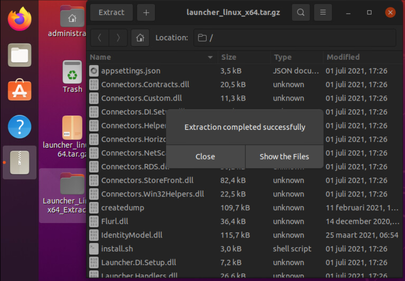405x281 pixels.
Task: Launch Files manager from the dock
Action: tap(20, 55)
